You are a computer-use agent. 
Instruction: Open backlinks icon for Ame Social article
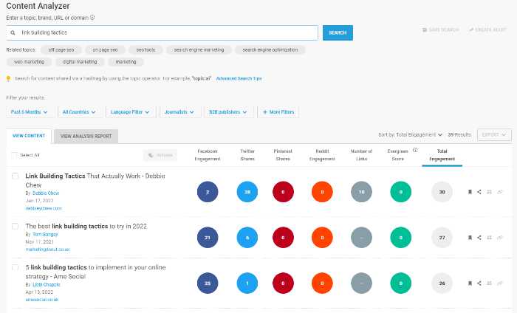pyautogui.click(x=500, y=283)
